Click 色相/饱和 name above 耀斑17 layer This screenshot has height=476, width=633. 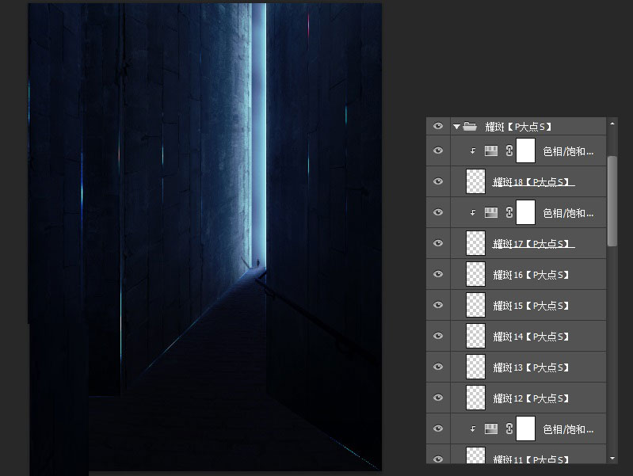(x=568, y=213)
